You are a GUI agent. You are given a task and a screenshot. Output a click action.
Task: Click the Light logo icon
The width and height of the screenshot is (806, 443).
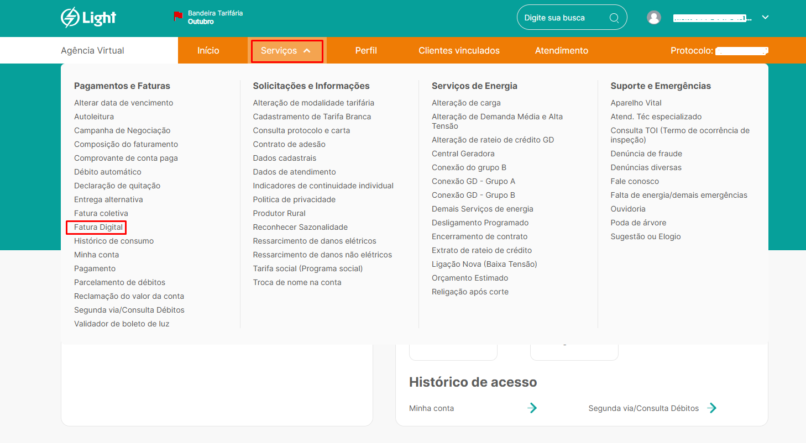(x=70, y=18)
